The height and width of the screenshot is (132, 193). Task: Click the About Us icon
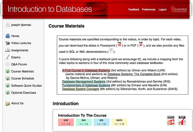(8, 103)
